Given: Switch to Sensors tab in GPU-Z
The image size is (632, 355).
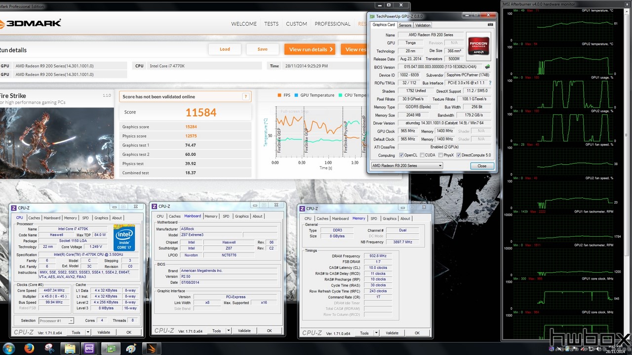Looking at the screenshot, I should pyautogui.click(x=405, y=25).
